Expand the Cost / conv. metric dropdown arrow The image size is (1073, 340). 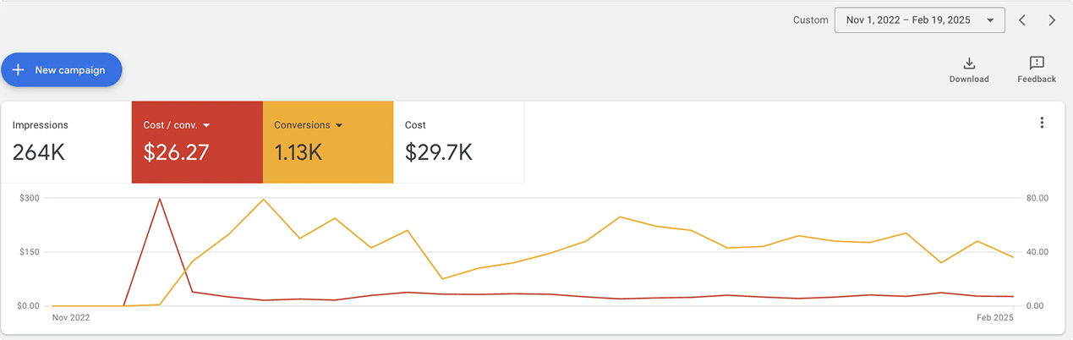[x=206, y=126]
